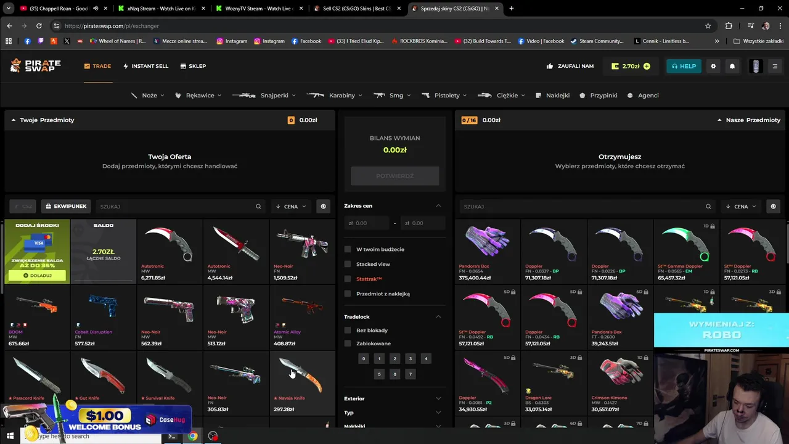Screen dimensions: 789x444
Task: Open the Agenci category
Action: pos(643,96)
